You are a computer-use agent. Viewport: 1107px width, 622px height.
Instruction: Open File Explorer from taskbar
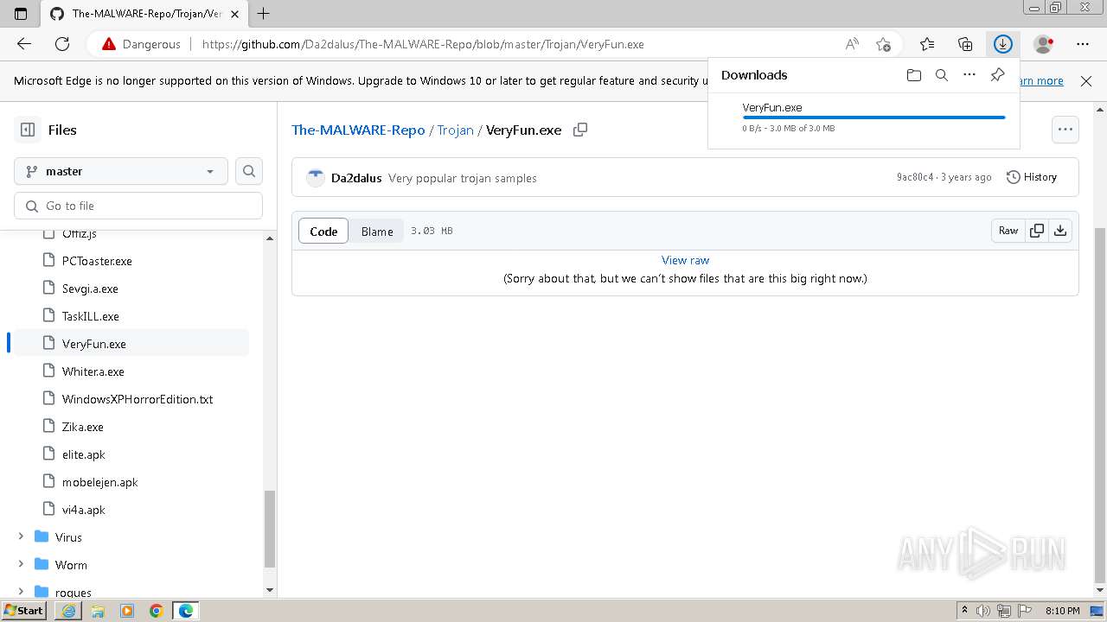(x=98, y=611)
